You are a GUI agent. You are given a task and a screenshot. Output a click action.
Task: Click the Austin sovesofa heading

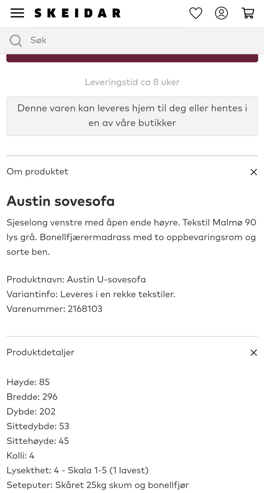point(61,201)
